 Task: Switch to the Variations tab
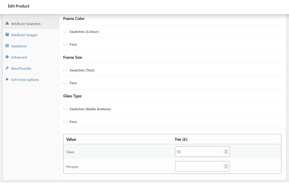(x=19, y=46)
